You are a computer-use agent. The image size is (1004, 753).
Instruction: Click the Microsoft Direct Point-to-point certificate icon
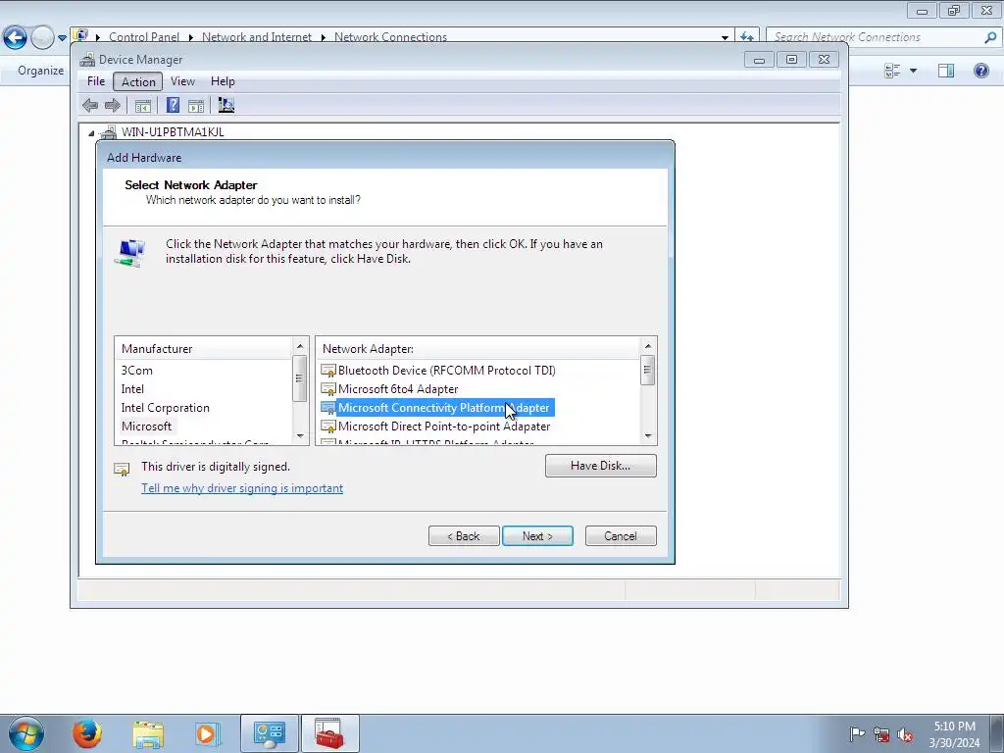click(328, 427)
